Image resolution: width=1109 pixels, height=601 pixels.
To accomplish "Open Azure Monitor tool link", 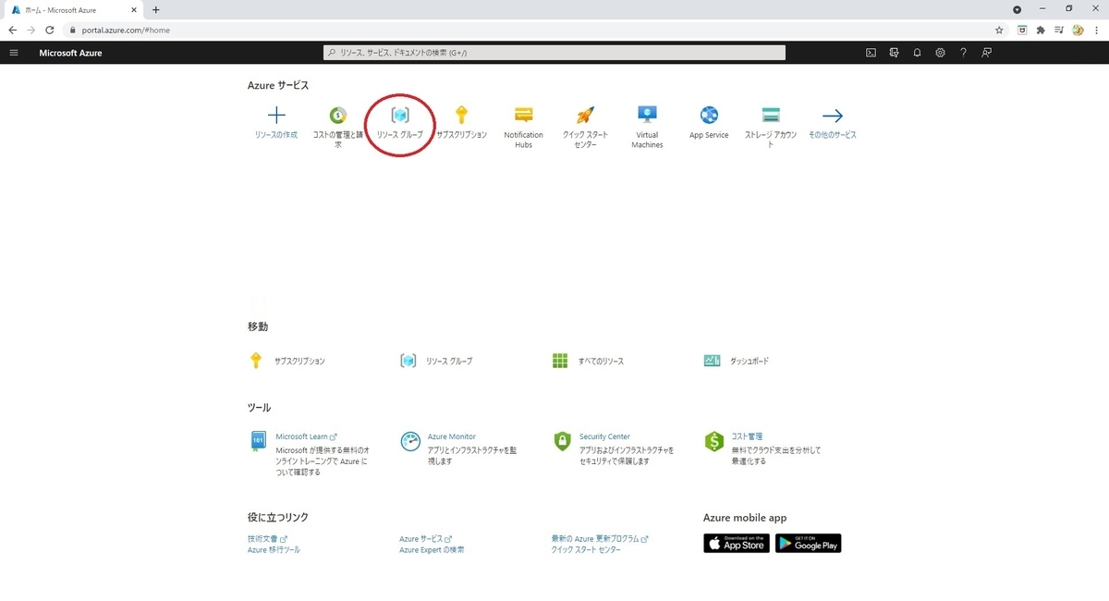I will pyautogui.click(x=452, y=436).
